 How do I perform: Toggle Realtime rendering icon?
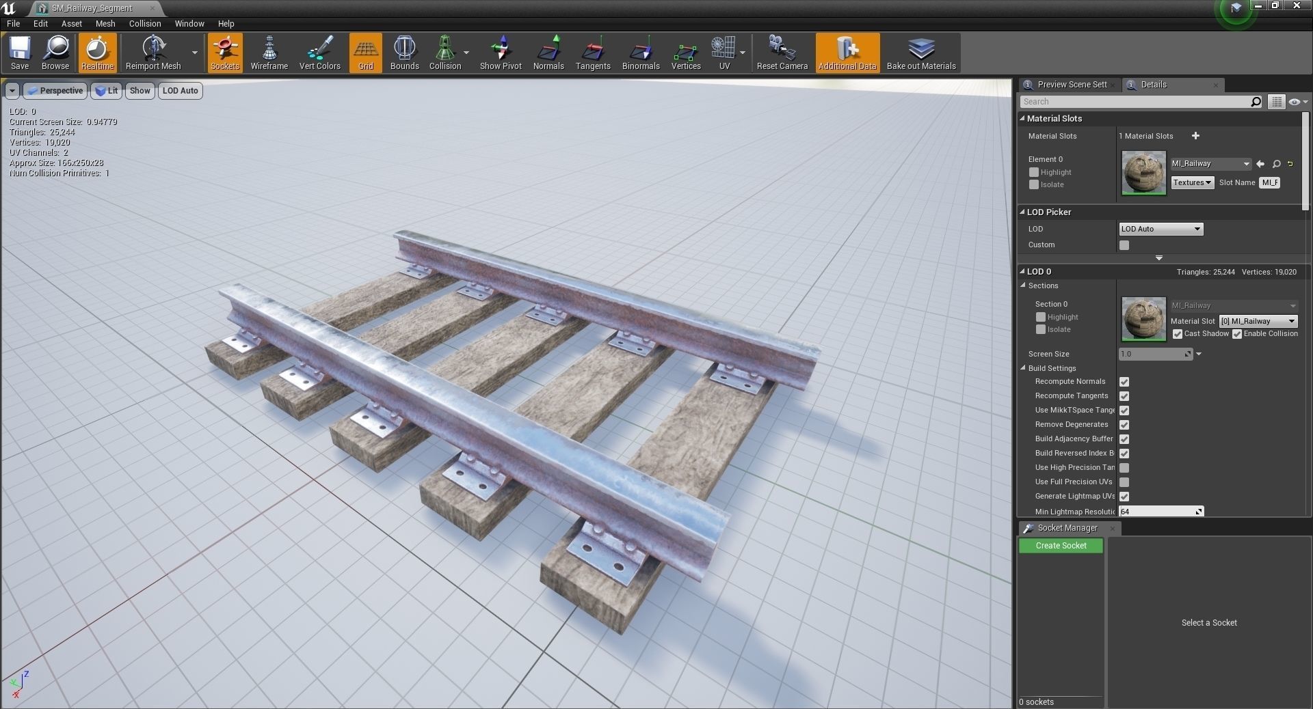pyautogui.click(x=97, y=53)
